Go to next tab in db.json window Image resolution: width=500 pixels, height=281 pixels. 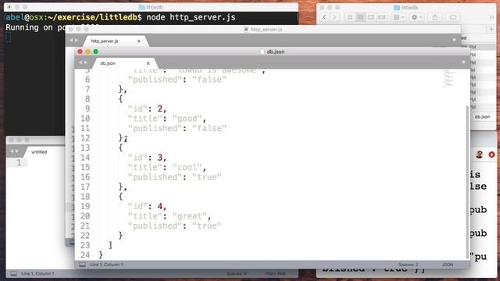tap(85, 62)
